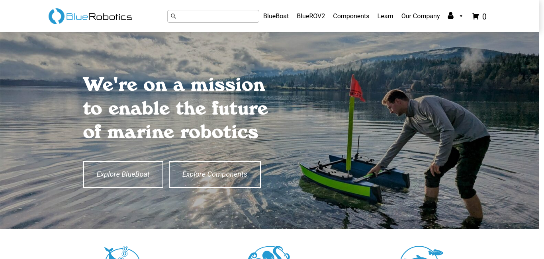Open the shopping cart icon
Image resolution: width=544 pixels, height=259 pixels.
(x=476, y=16)
